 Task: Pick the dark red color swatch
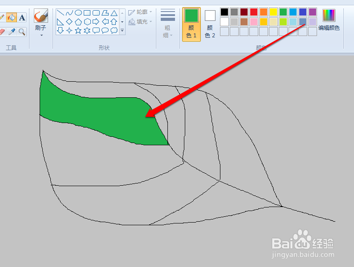tap(244, 12)
